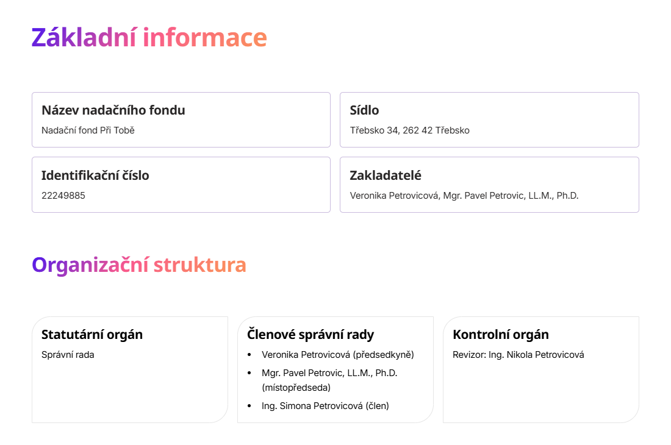Click the "Zakladatelé" card title

tap(386, 176)
